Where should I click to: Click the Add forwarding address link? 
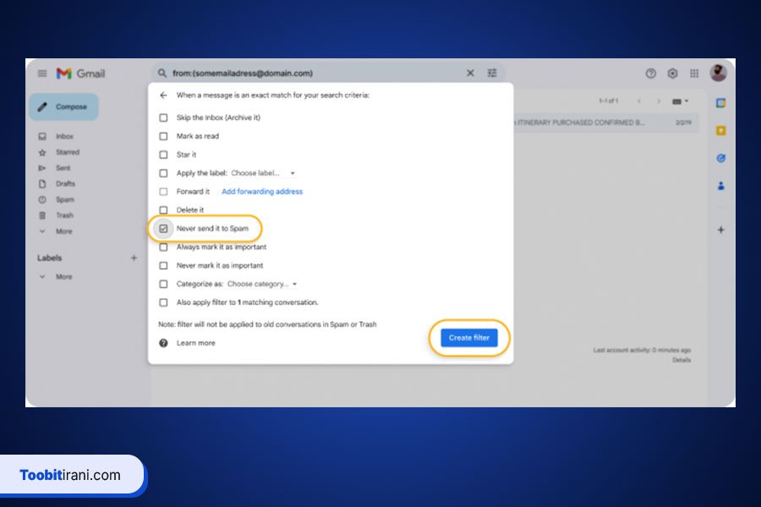click(x=261, y=192)
